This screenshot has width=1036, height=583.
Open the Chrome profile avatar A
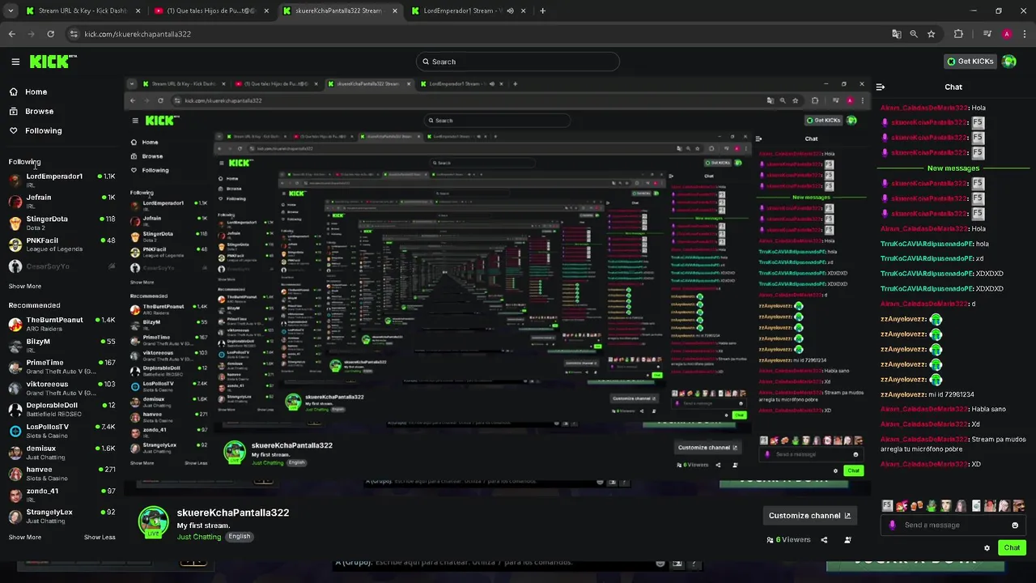[1007, 34]
